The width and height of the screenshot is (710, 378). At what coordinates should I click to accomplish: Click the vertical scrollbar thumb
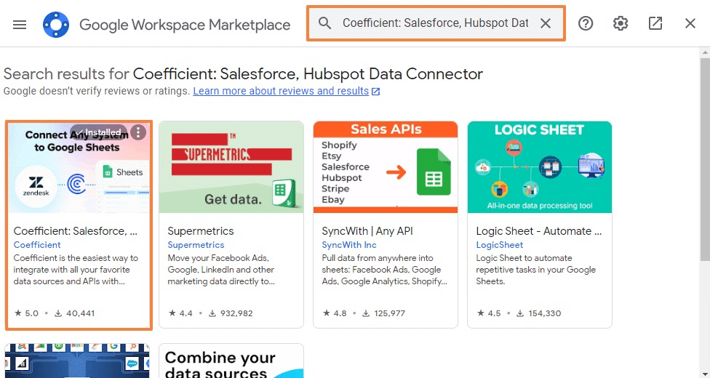point(705,158)
